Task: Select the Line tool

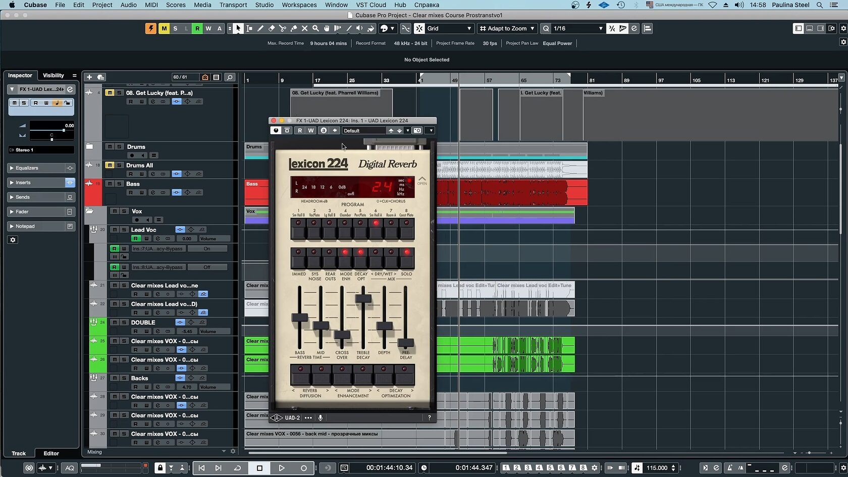Action: click(x=349, y=28)
